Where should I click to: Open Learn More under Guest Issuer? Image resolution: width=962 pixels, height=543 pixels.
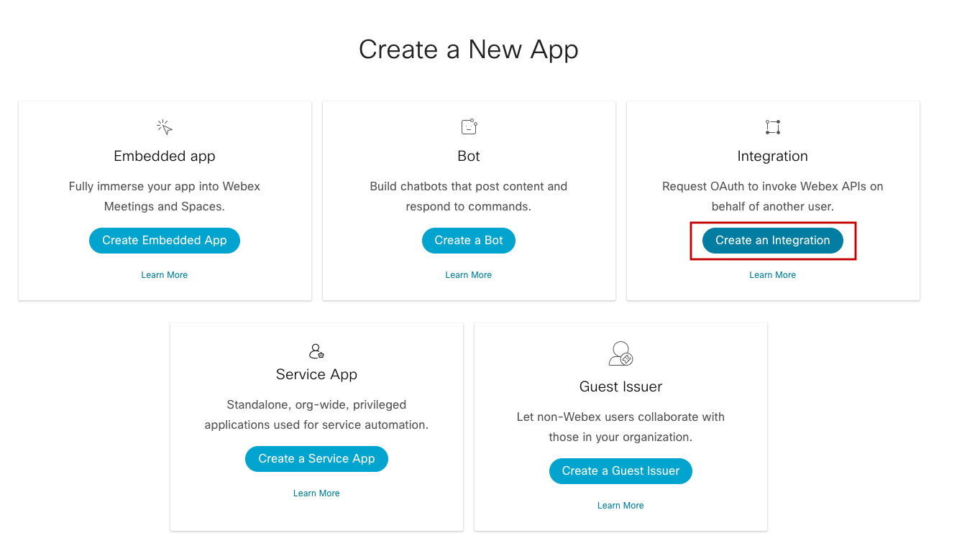tap(620, 505)
